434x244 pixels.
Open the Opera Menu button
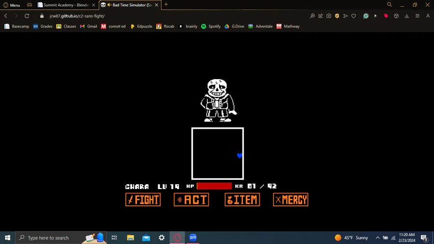point(12,5)
